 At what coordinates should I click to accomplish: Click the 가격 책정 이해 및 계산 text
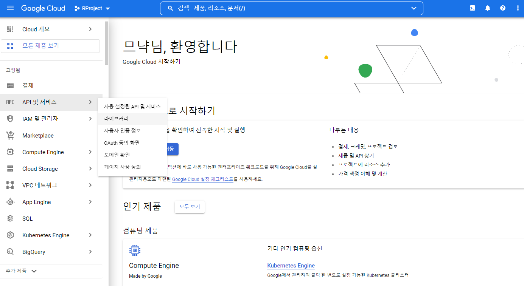click(x=363, y=174)
